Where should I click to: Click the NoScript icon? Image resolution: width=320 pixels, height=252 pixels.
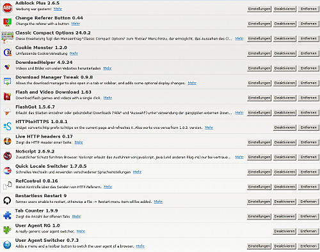[8, 156]
